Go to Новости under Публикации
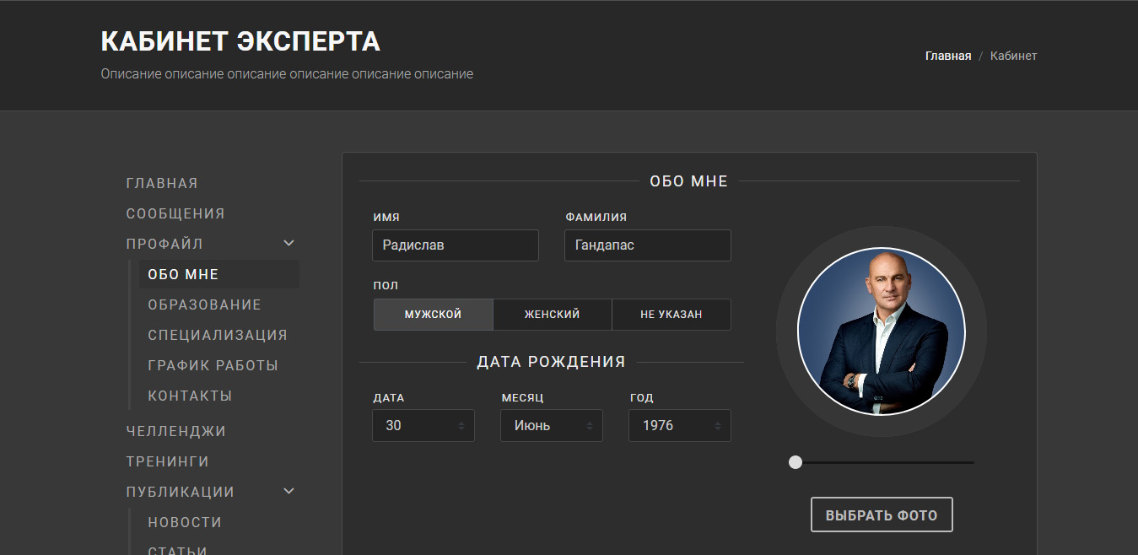The width and height of the screenshot is (1138, 555). pyautogui.click(x=185, y=523)
